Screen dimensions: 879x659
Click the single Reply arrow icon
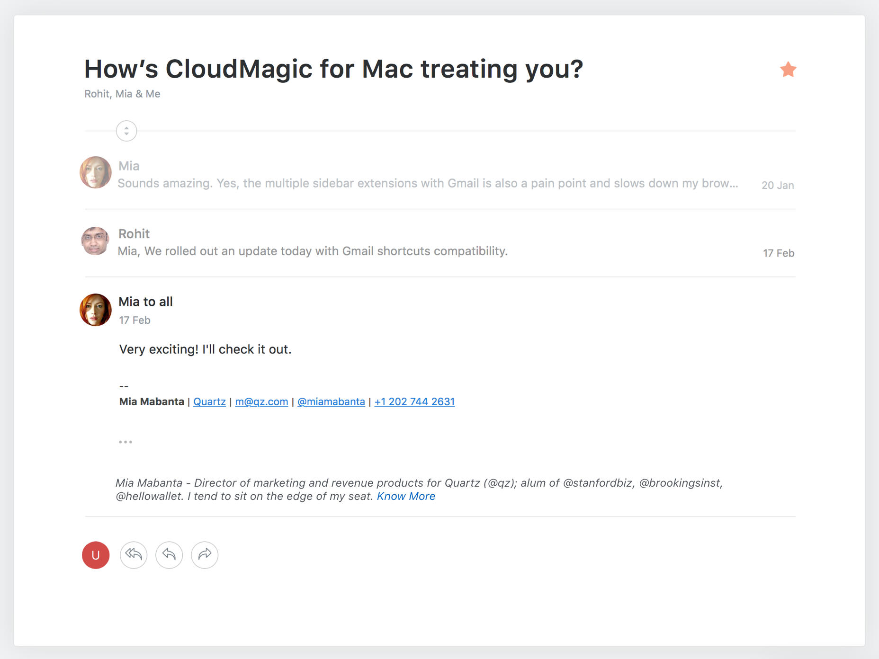tap(169, 554)
